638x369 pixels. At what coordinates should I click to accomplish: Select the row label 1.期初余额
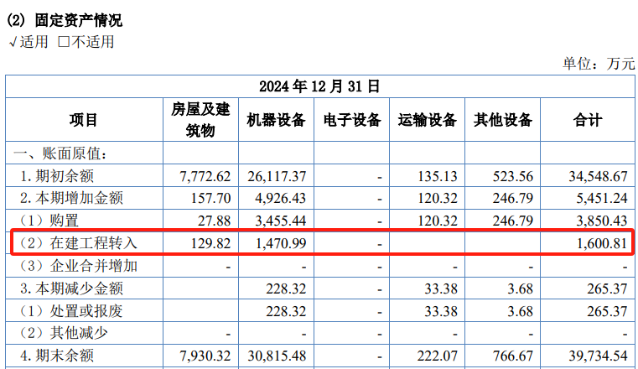coord(57,176)
